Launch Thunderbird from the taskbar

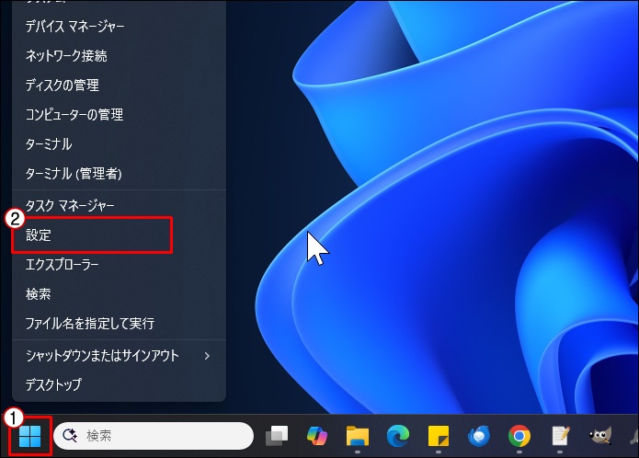478,436
